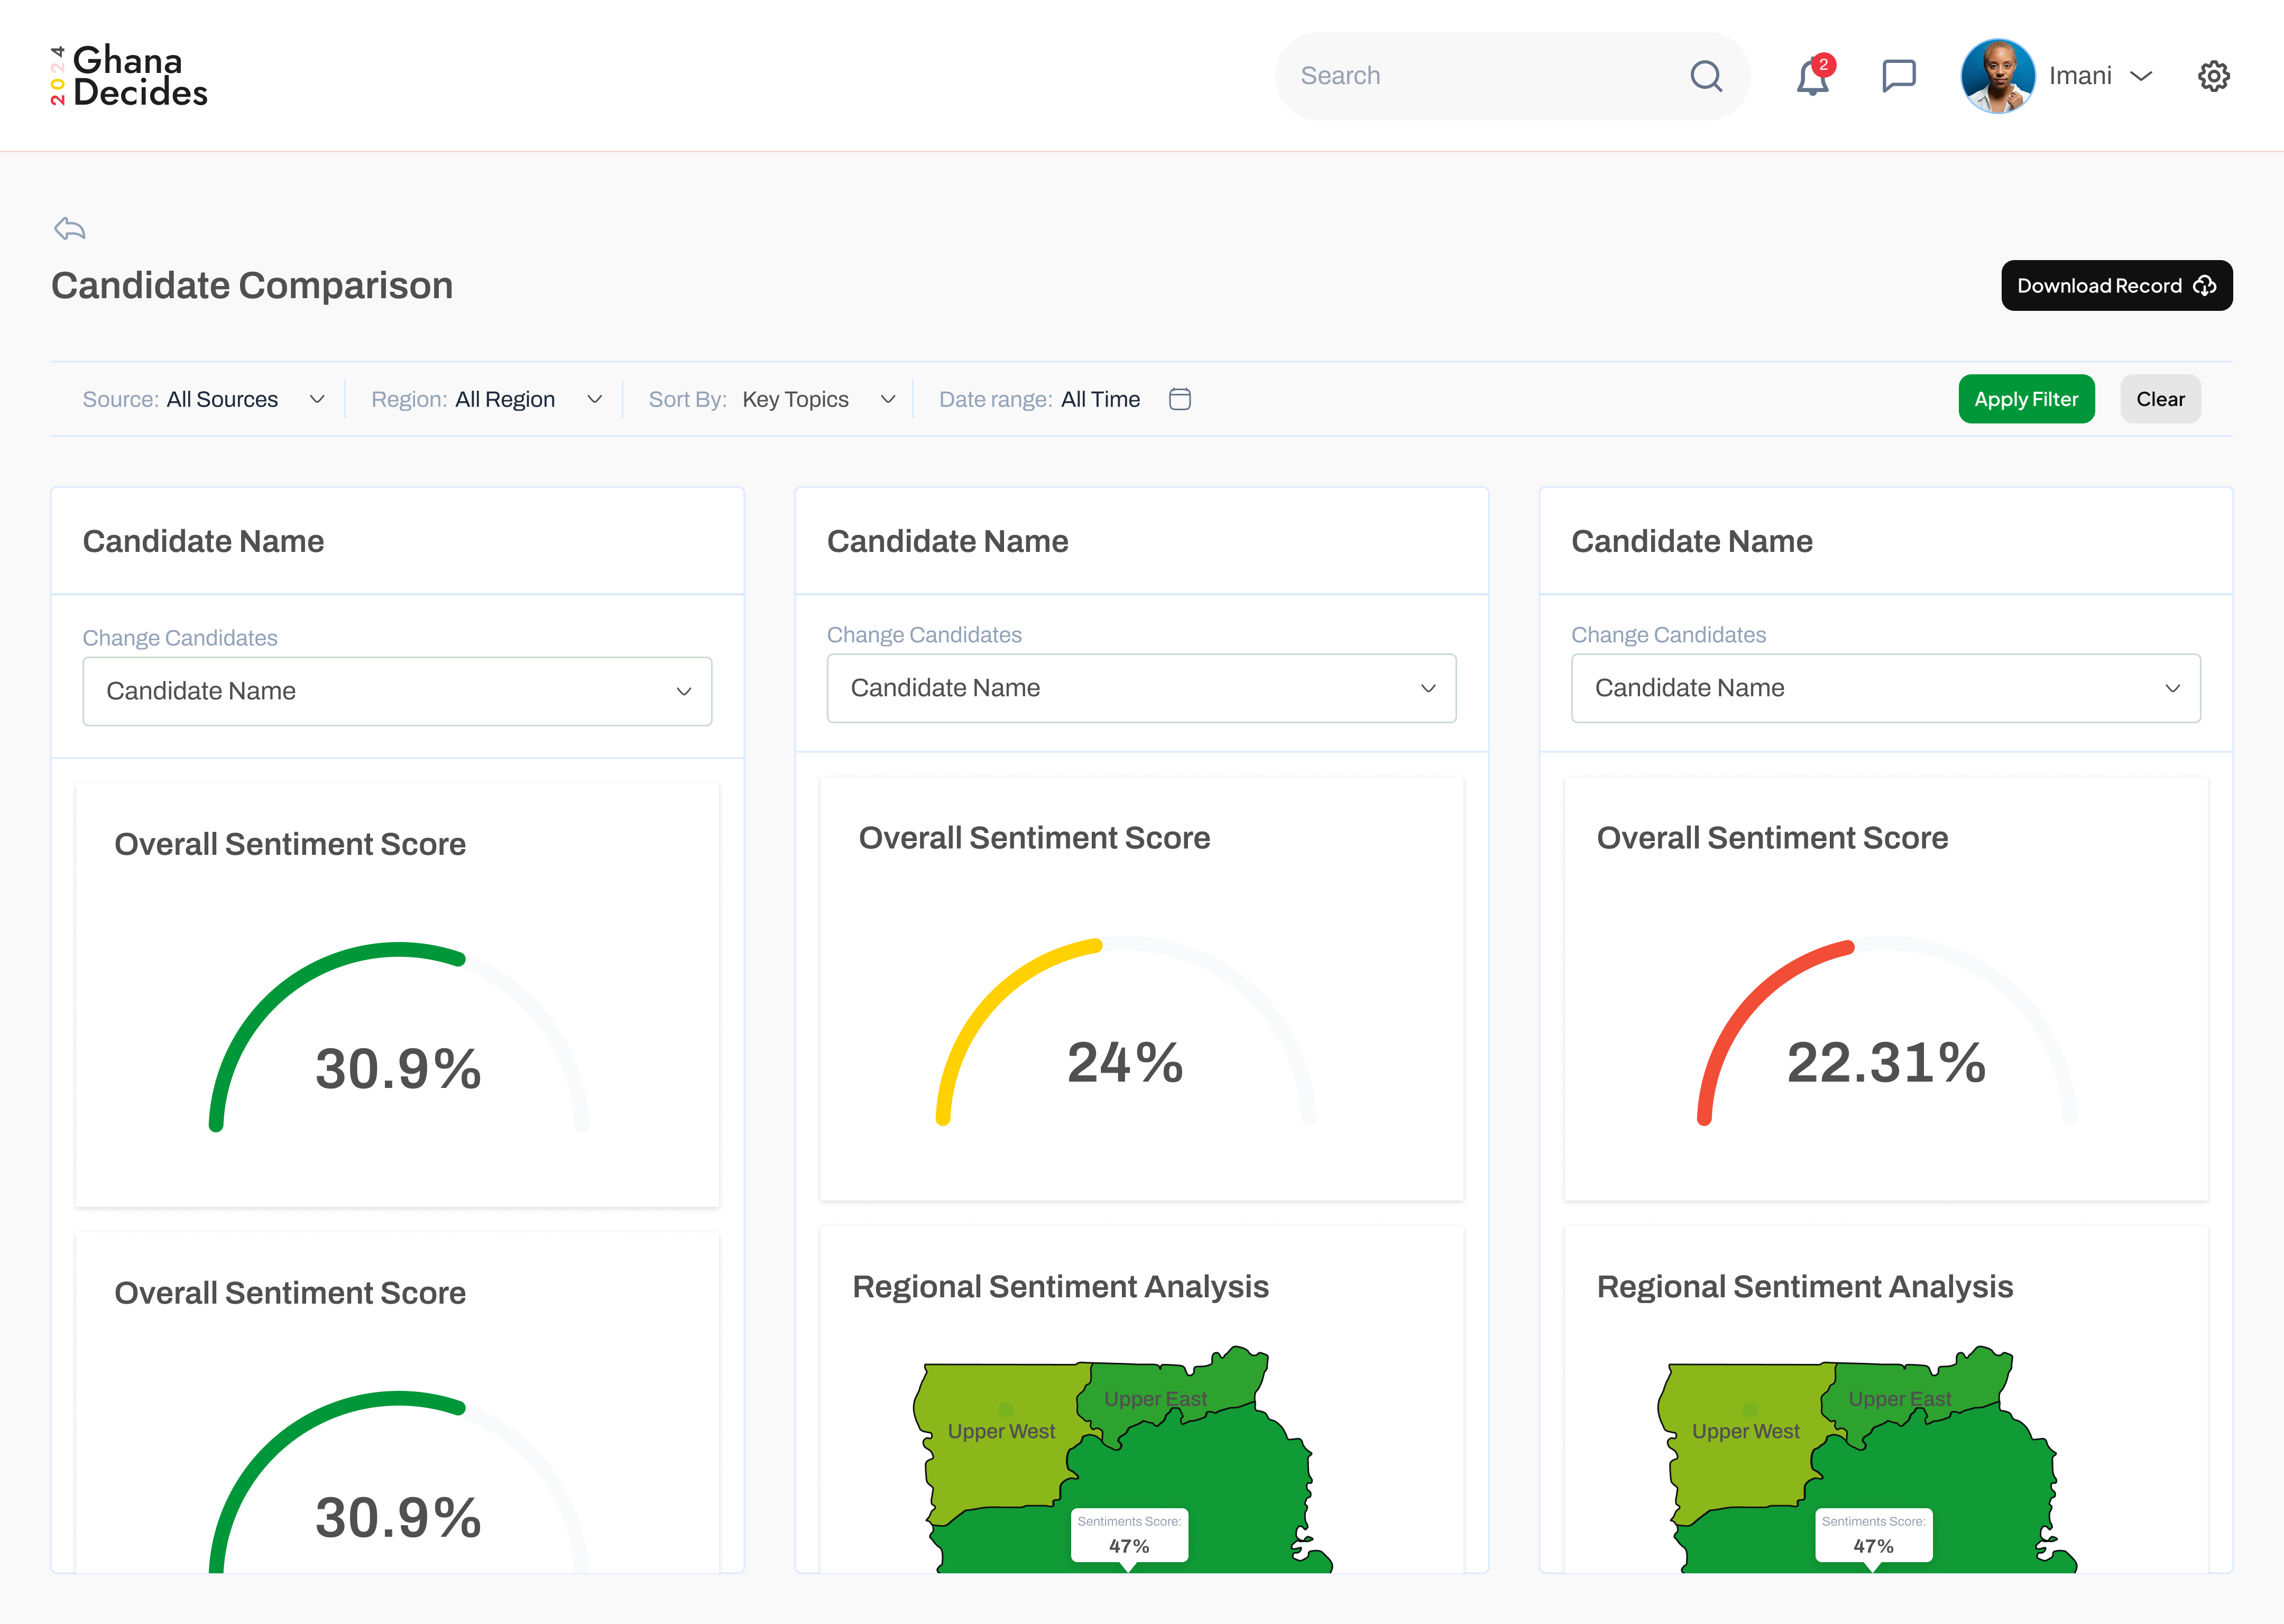The width and height of the screenshot is (2284, 1624).
Task: Click the notification bell icon
Action: coord(1812,77)
